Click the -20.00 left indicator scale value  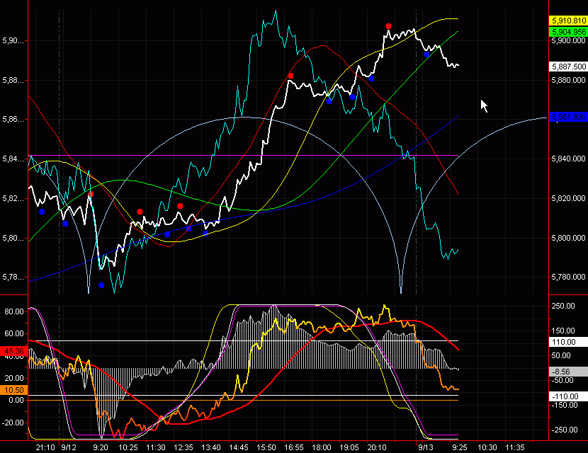pos(13,423)
